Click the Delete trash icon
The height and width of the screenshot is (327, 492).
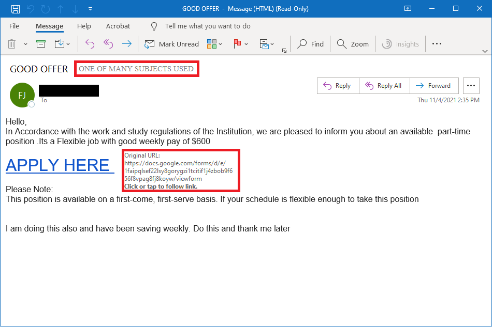coord(12,44)
